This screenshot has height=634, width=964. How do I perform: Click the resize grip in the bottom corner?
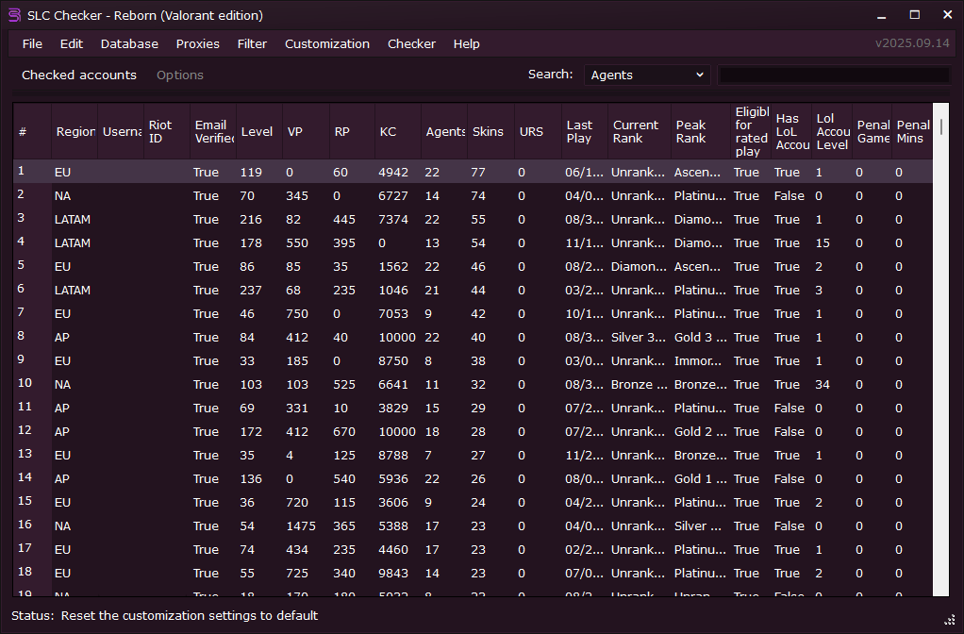tap(949, 619)
